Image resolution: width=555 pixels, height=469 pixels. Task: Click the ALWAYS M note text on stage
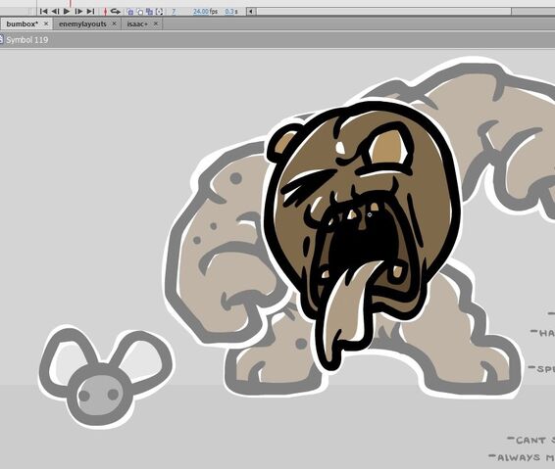click(x=522, y=457)
